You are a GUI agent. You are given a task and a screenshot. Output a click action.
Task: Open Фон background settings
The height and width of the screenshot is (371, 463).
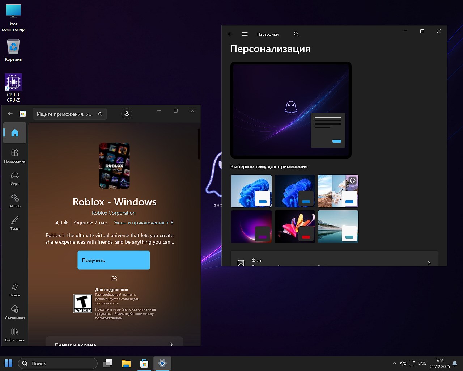pos(334,259)
